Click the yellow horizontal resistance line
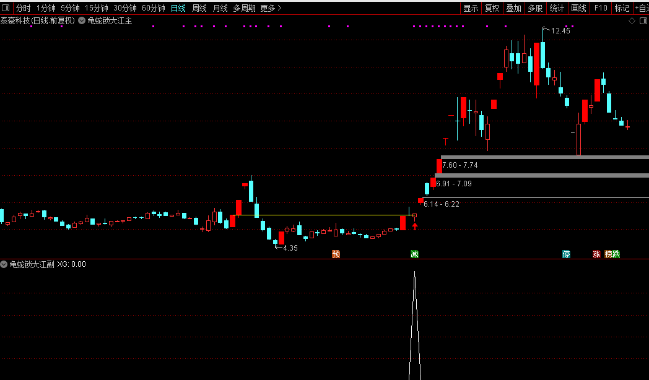This screenshot has width=649, height=380. [323, 215]
